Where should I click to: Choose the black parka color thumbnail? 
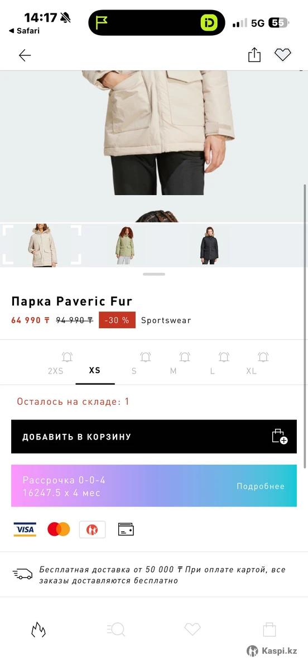[209, 245]
